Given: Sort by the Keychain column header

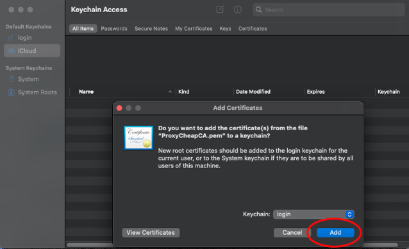Looking at the screenshot, I should tap(388, 92).
